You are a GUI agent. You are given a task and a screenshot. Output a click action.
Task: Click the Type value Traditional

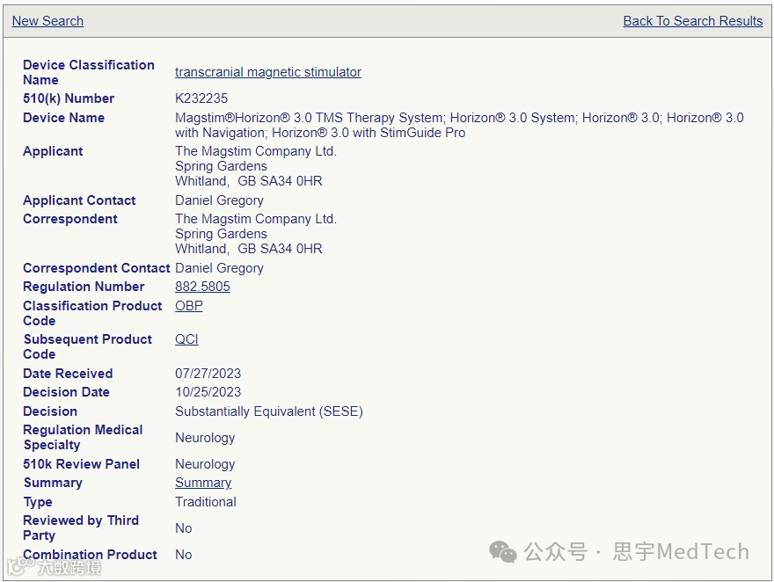click(205, 502)
